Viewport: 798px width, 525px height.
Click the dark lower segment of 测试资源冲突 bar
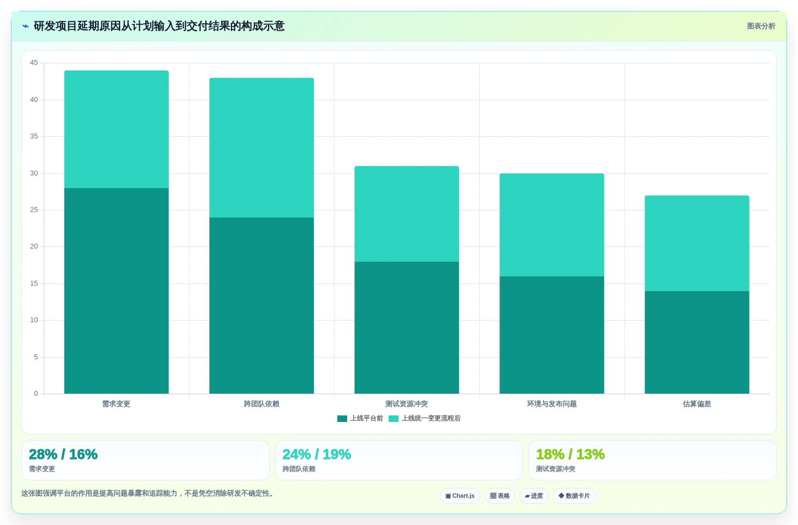pos(407,328)
